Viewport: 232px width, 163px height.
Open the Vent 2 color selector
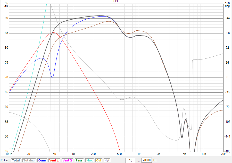[x=67, y=160]
